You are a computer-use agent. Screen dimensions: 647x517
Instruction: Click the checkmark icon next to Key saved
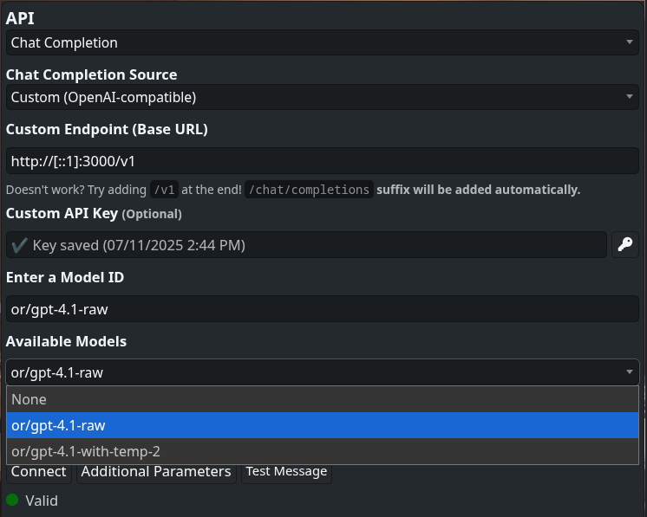(x=19, y=246)
